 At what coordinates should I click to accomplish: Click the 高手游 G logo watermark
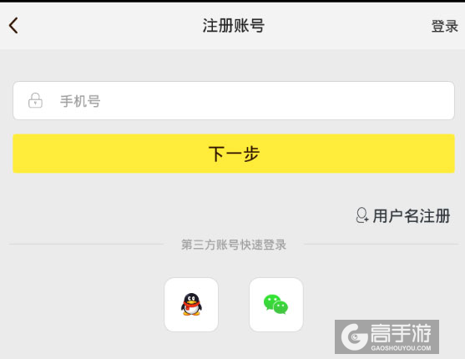pos(354,336)
